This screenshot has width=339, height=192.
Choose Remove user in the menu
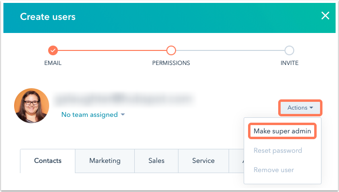(x=274, y=170)
